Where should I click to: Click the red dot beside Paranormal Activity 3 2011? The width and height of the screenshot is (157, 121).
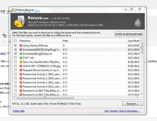[21, 82]
